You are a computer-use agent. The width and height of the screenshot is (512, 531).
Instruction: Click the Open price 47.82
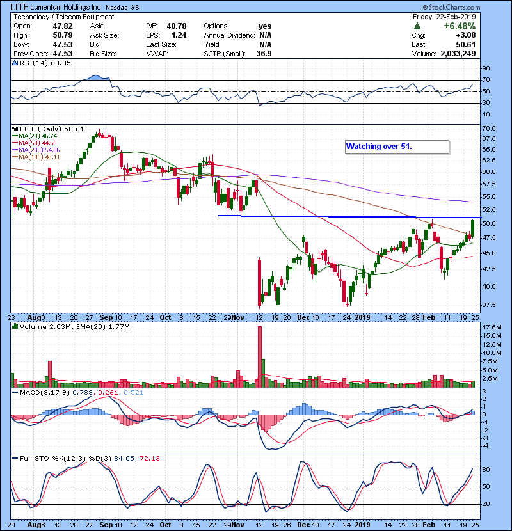pyautogui.click(x=63, y=26)
